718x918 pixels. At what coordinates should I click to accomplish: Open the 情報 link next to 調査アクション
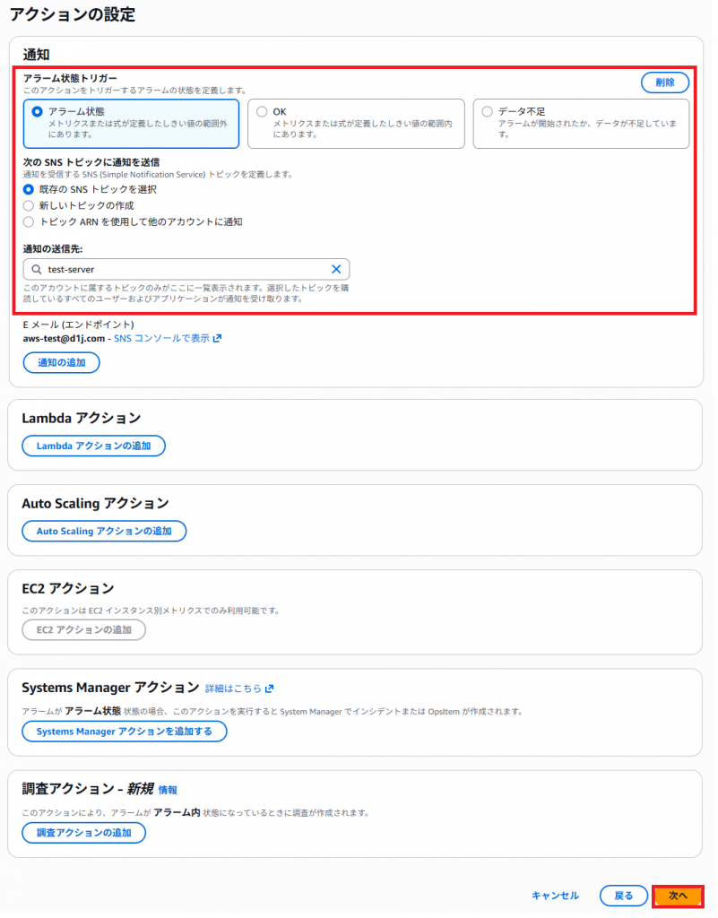click(168, 790)
